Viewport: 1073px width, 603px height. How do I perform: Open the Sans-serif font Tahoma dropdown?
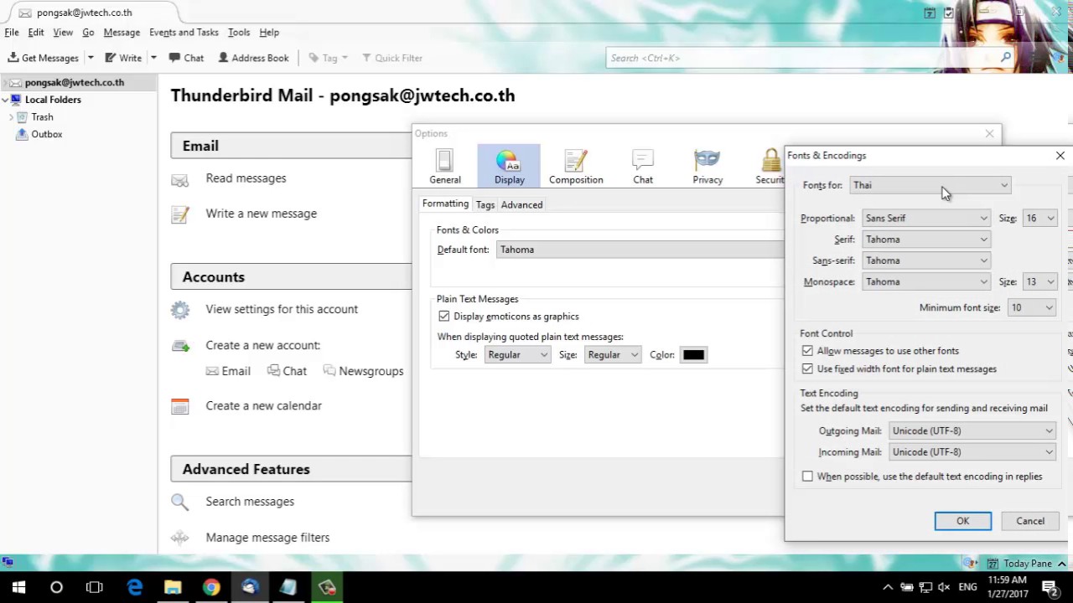[925, 260]
